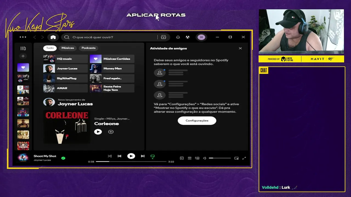Open the Browse icon in search bar

coord(163,37)
